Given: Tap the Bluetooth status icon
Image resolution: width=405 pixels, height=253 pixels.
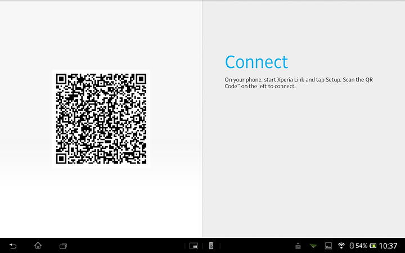Looking at the screenshot, I should [351, 246].
